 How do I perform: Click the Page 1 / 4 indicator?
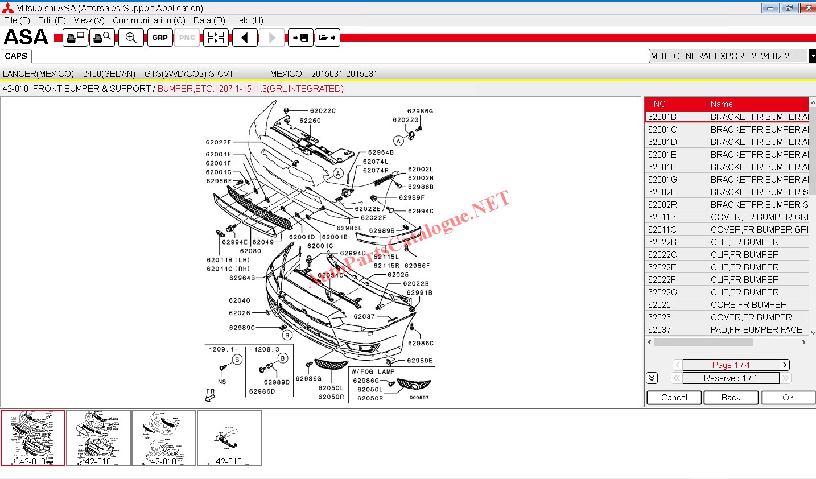731,365
